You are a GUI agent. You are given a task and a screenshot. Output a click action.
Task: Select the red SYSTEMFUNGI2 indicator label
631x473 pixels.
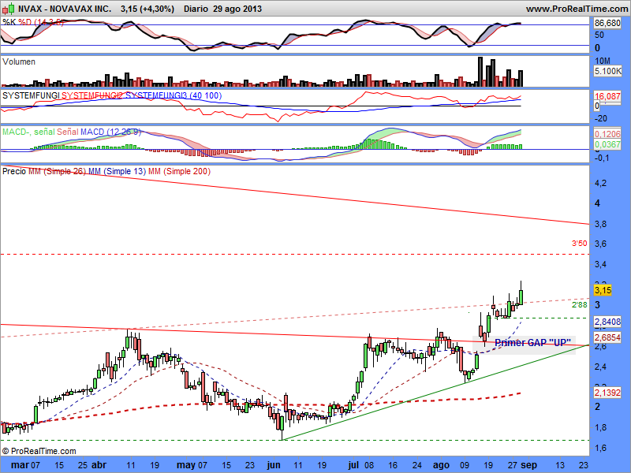click(x=92, y=95)
